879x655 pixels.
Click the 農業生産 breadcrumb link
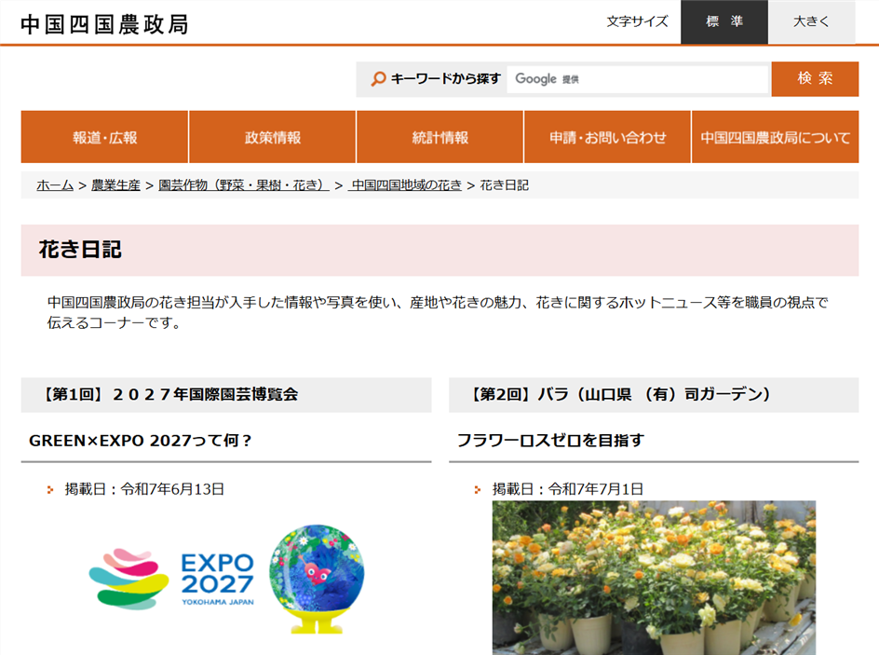coord(115,185)
